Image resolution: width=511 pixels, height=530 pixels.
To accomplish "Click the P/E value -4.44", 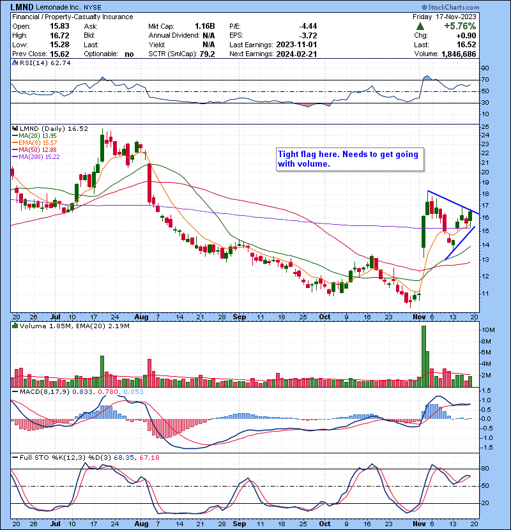I will 308,26.
